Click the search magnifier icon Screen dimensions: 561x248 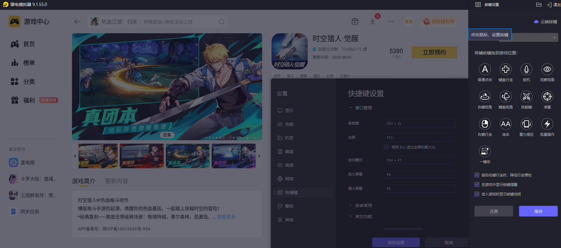221,22
